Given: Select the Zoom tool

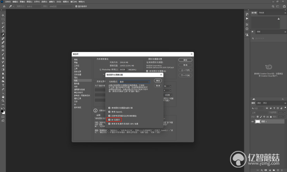Looking at the screenshot, I should (3, 101).
